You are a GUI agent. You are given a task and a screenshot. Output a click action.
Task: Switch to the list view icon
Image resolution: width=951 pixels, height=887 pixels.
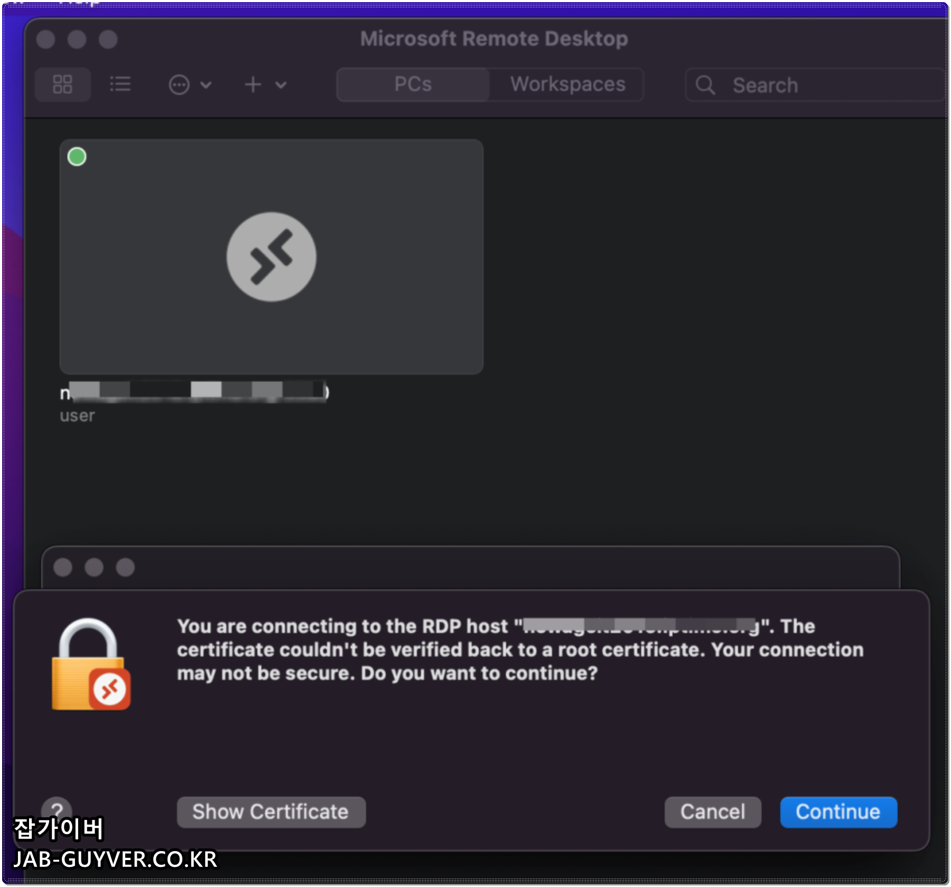click(x=120, y=84)
